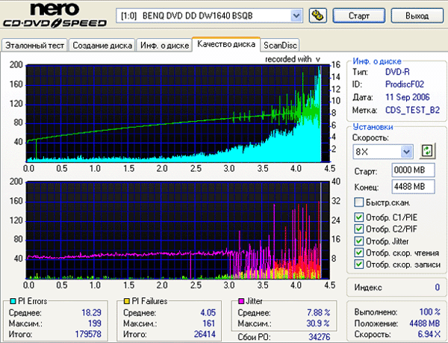
Task: Uncheck the Отобр. Jitter checkbox
Action: point(359,241)
